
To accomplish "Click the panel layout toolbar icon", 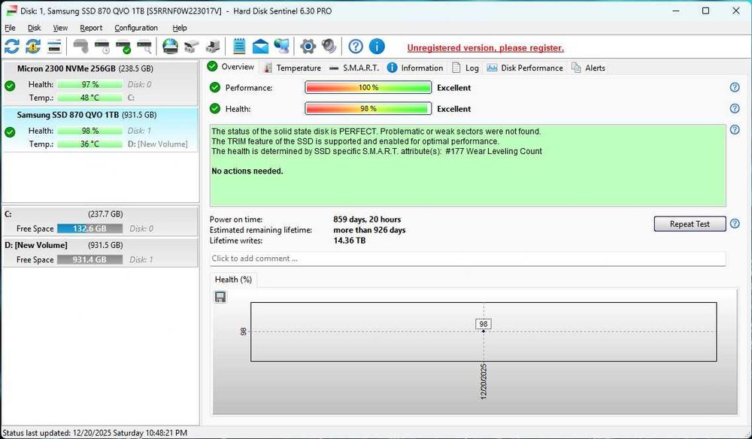I will coord(54,47).
